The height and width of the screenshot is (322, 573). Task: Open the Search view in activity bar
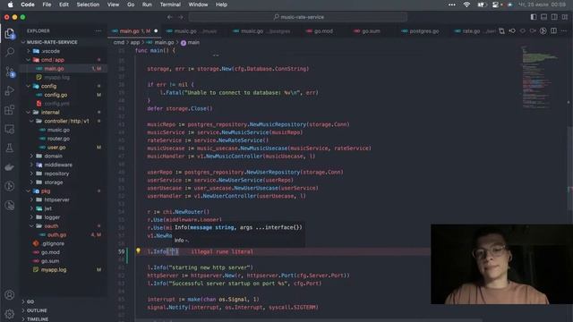click(10, 52)
